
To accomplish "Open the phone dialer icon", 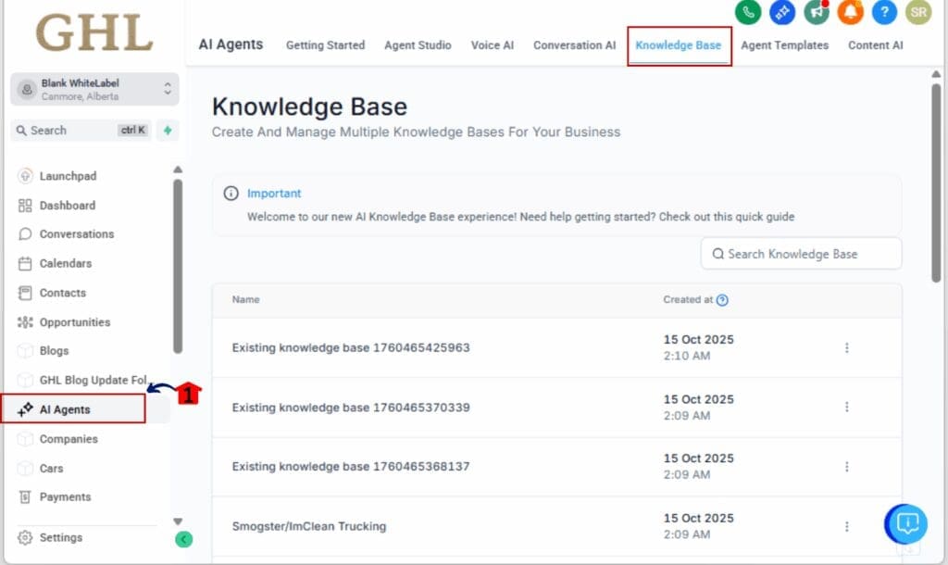I will 749,14.
